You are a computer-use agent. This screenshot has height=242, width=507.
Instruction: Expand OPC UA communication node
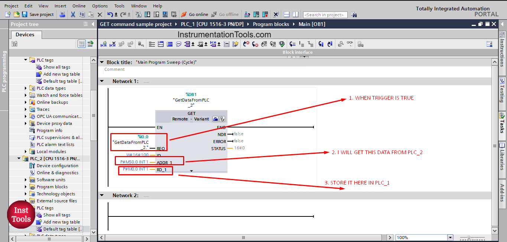coord(26,116)
